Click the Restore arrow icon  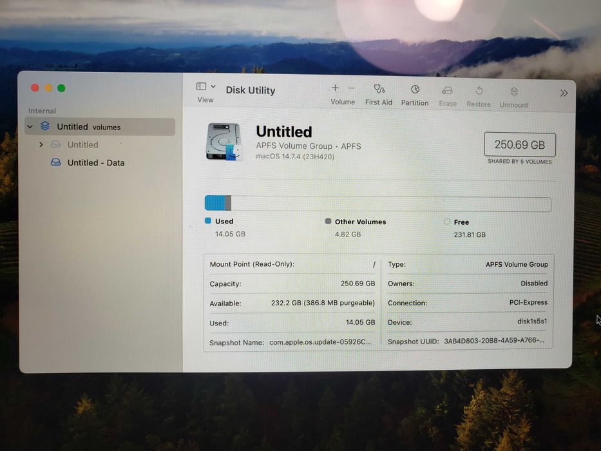pyautogui.click(x=479, y=91)
